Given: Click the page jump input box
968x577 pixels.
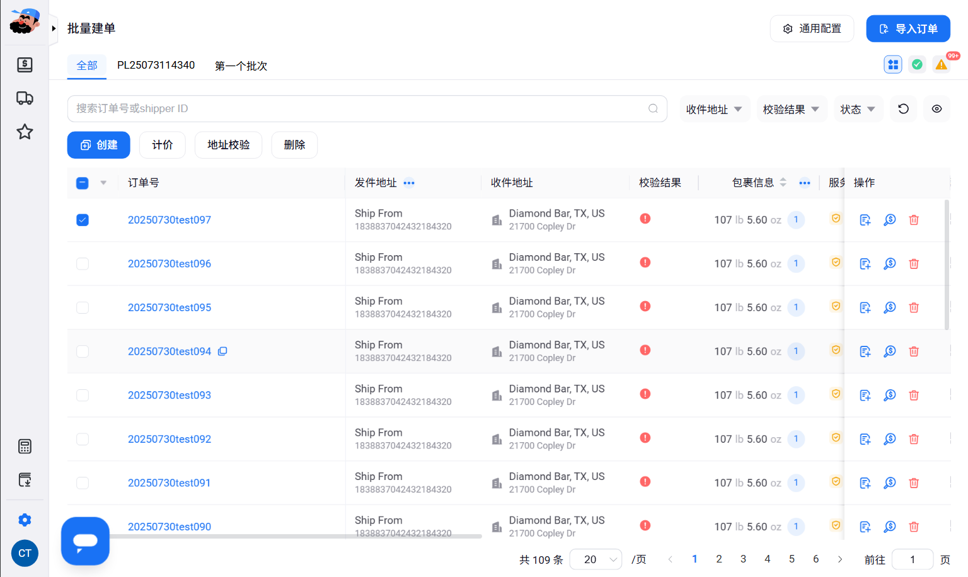Looking at the screenshot, I should (913, 559).
